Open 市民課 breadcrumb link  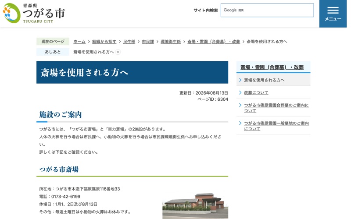pyautogui.click(x=148, y=42)
